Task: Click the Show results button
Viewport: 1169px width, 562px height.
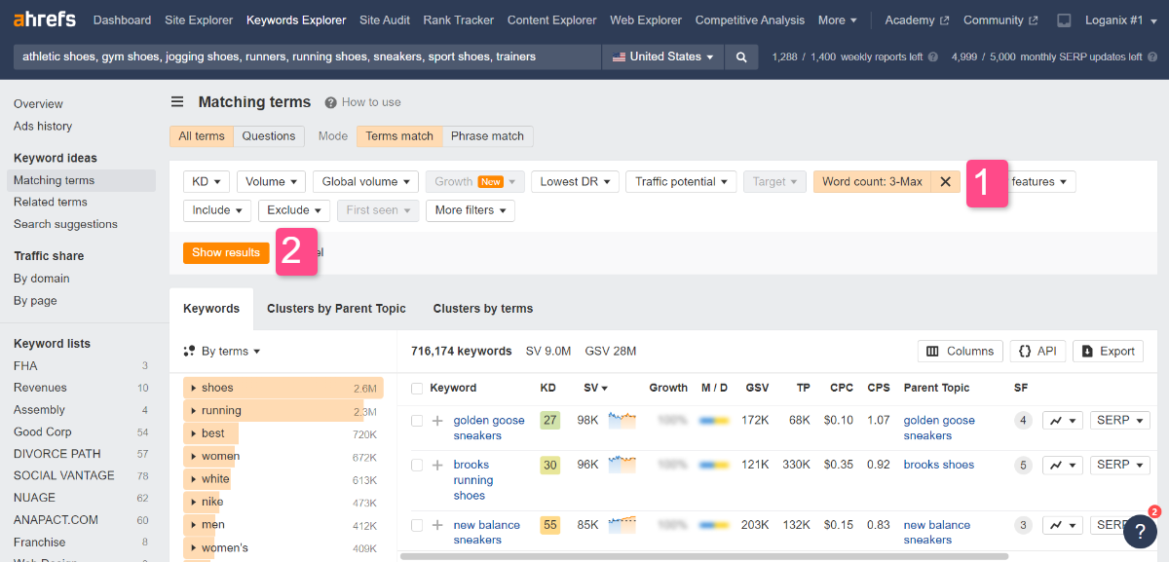Action: 226,252
